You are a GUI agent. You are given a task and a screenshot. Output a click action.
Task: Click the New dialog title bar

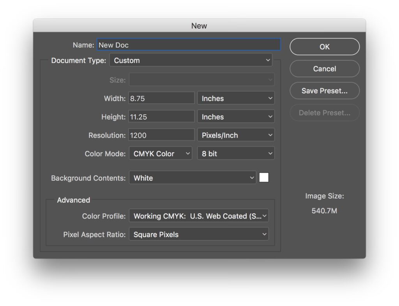coord(199,26)
